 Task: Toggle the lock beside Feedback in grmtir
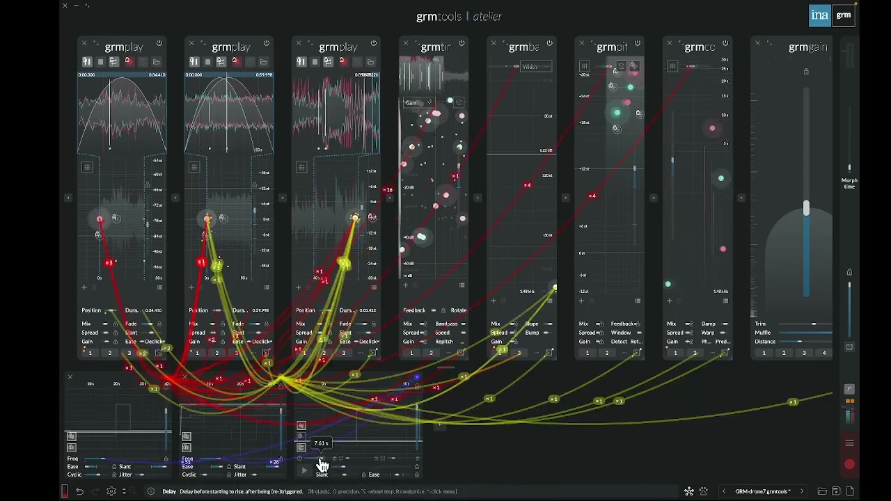coord(443,310)
